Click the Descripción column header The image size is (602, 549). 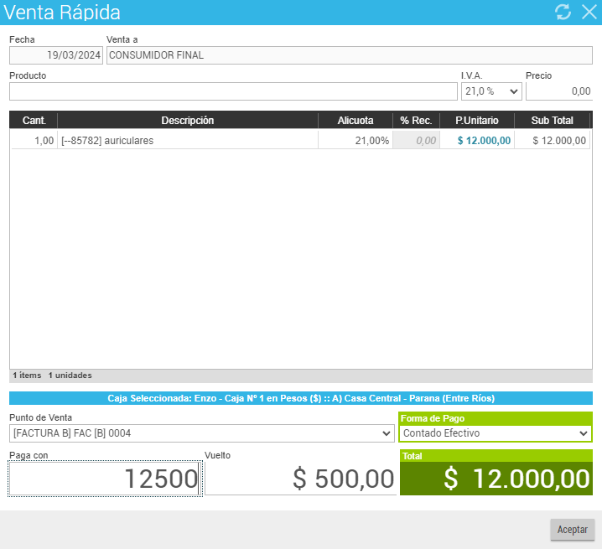coord(188,121)
